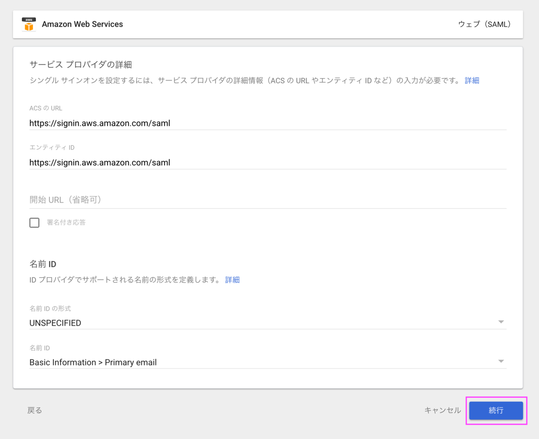Screen dimensions: 539x439
Task: Click the caret beside Basic Information > Primary email
Action: click(500, 361)
